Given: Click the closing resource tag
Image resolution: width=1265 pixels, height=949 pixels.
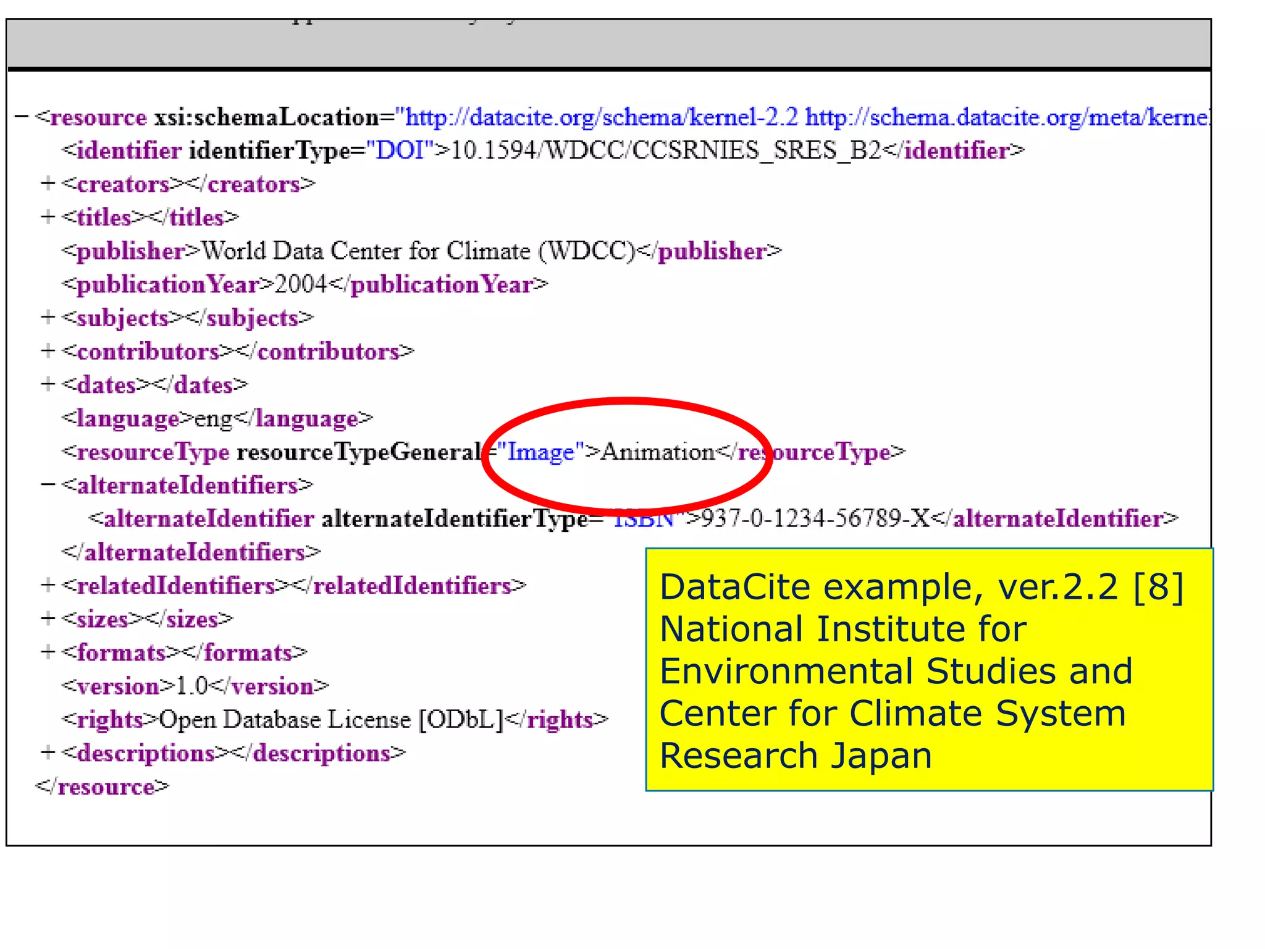Looking at the screenshot, I should (102, 787).
